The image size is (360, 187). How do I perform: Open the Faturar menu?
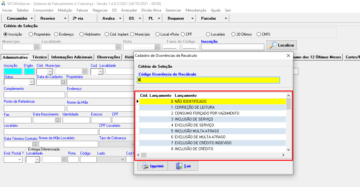(82, 10)
